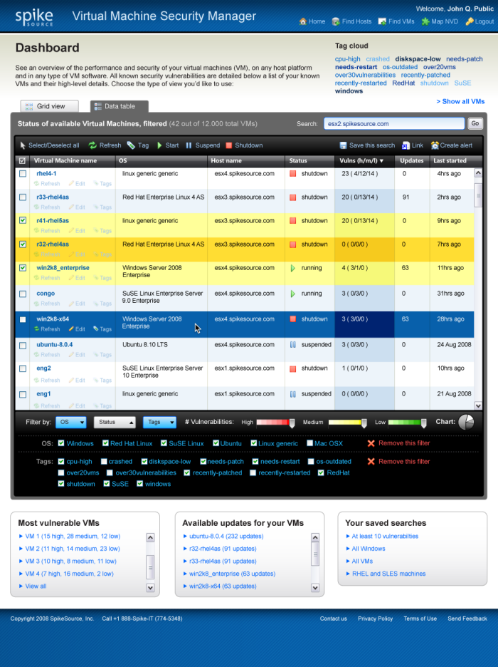Screen dimensions: 498x667
Task: Open the win2k8_enterprise VM link
Action: [63, 268]
